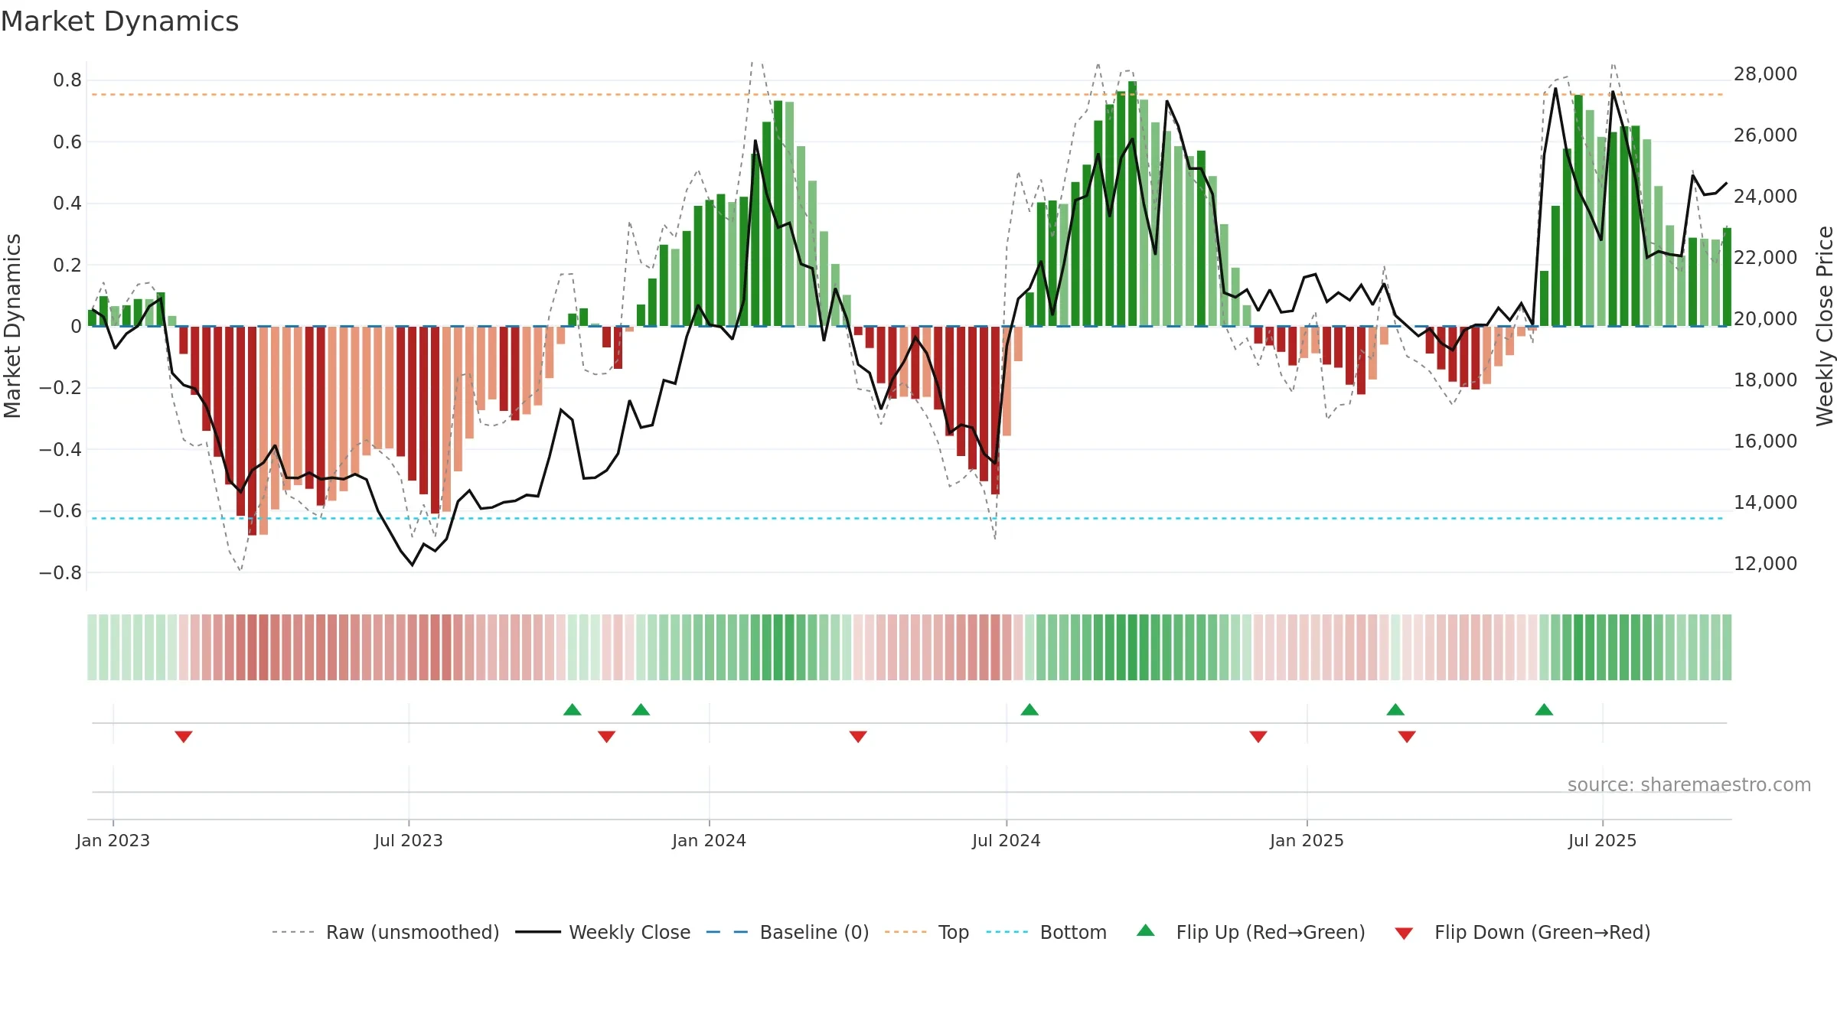The height and width of the screenshot is (1033, 1837).
Task: Click the 0.4 tick on the left axis
Action: pos(67,204)
